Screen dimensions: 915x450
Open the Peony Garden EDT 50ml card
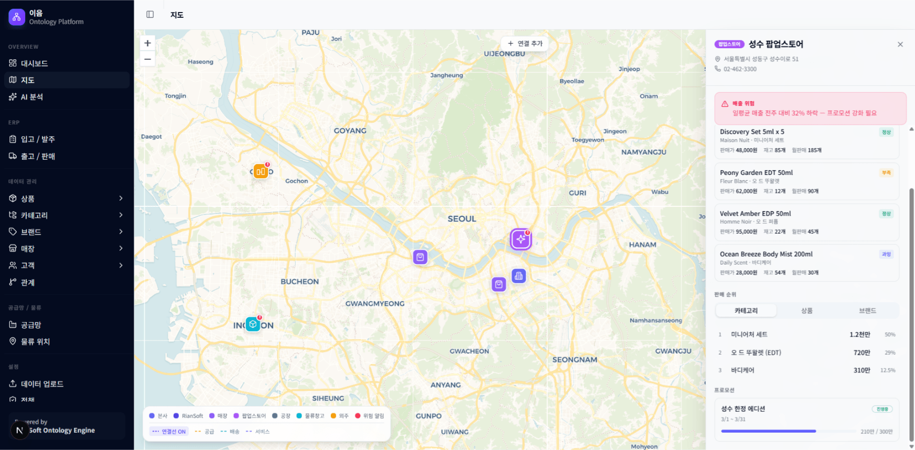tap(807, 181)
